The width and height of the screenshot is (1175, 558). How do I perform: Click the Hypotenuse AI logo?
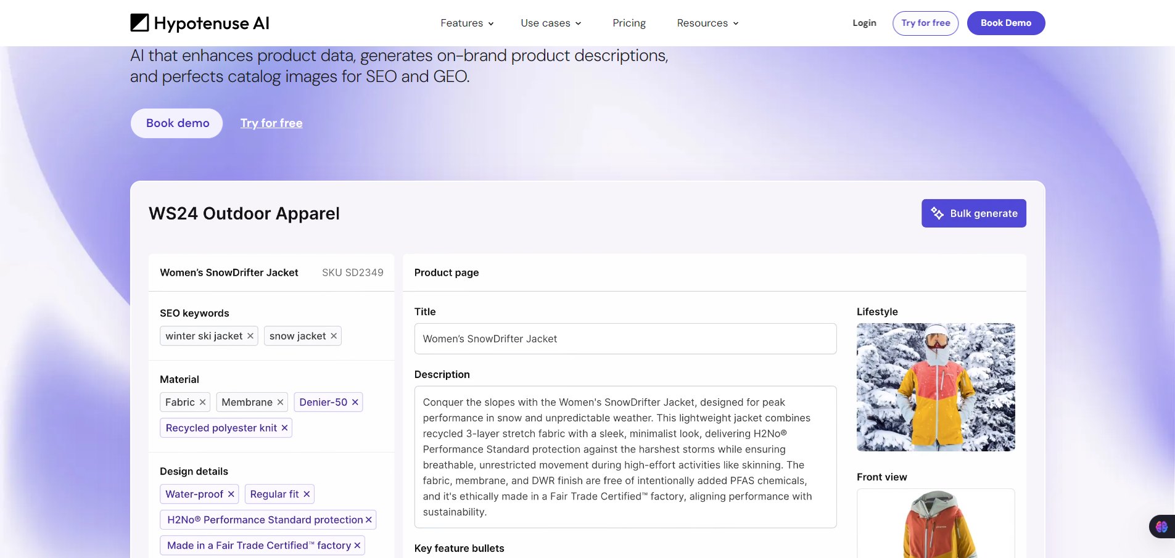(200, 23)
